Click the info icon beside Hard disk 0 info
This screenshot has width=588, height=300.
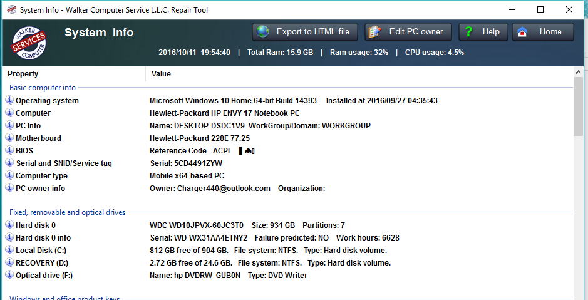click(x=9, y=237)
